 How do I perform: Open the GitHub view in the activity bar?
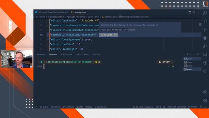coord(205,38)
